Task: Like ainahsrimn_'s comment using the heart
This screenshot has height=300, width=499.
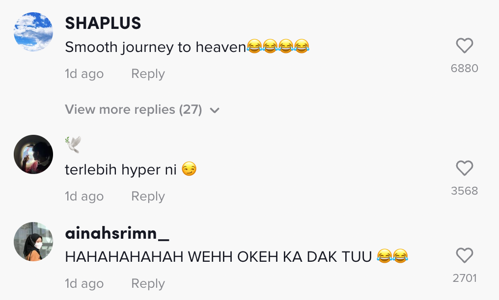Action: [464, 256]
